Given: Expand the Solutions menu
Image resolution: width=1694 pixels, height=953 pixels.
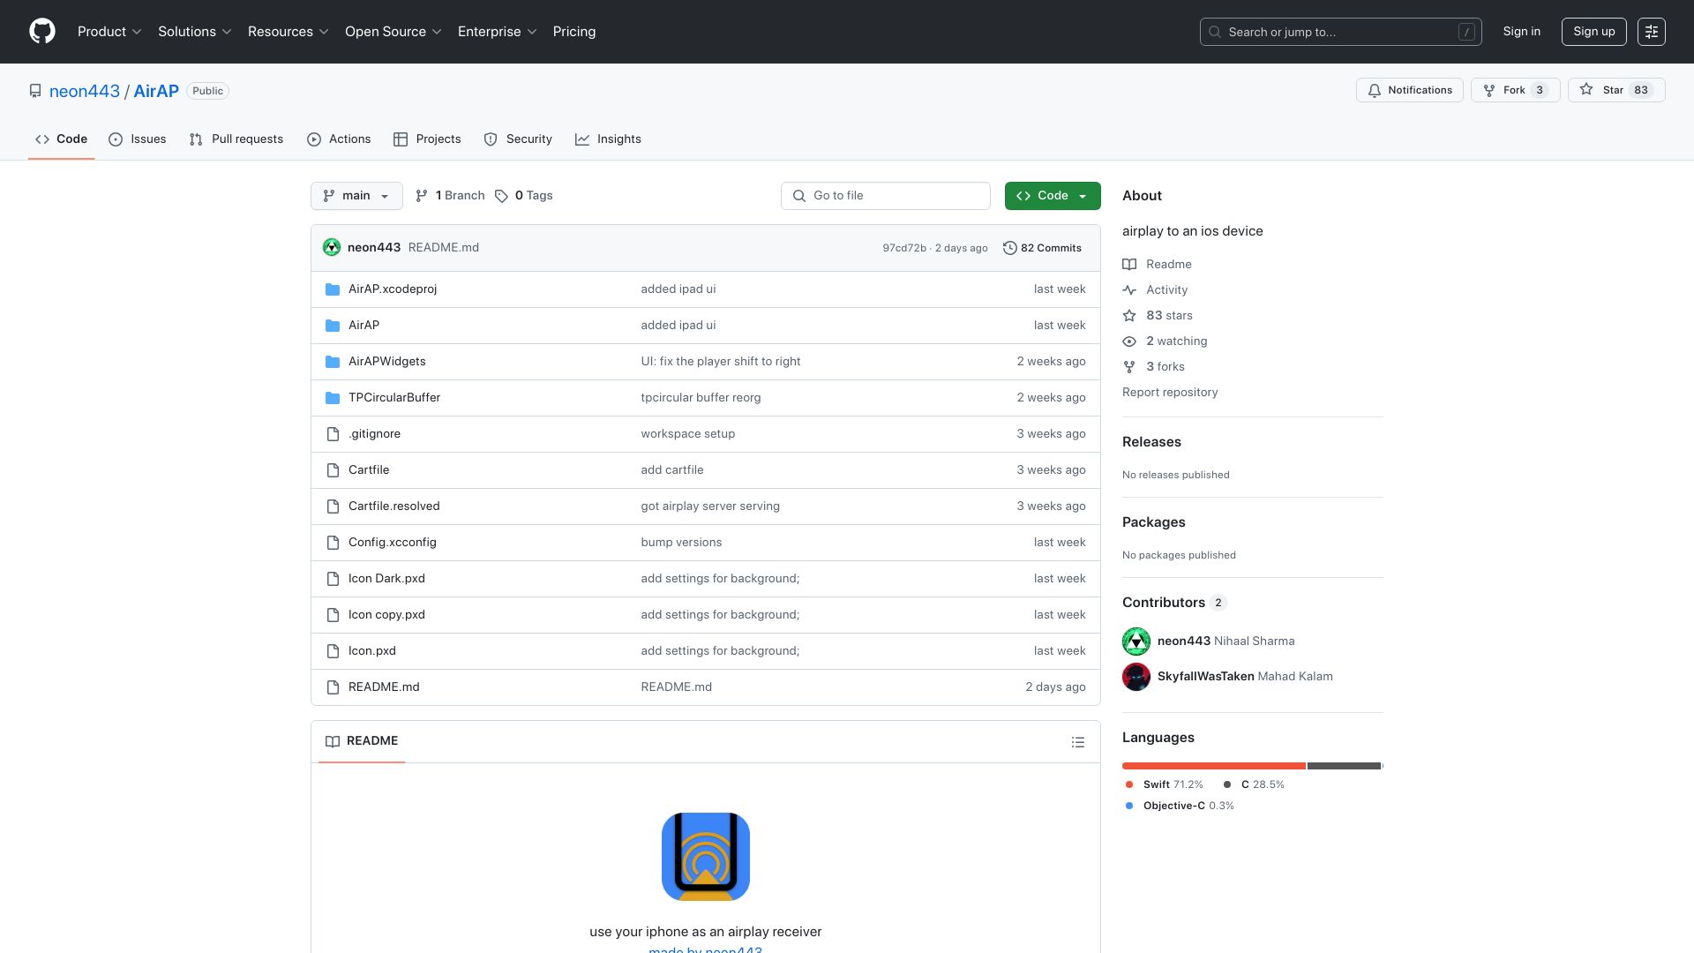Looking at the screenshot, I should tap(195, 32).
